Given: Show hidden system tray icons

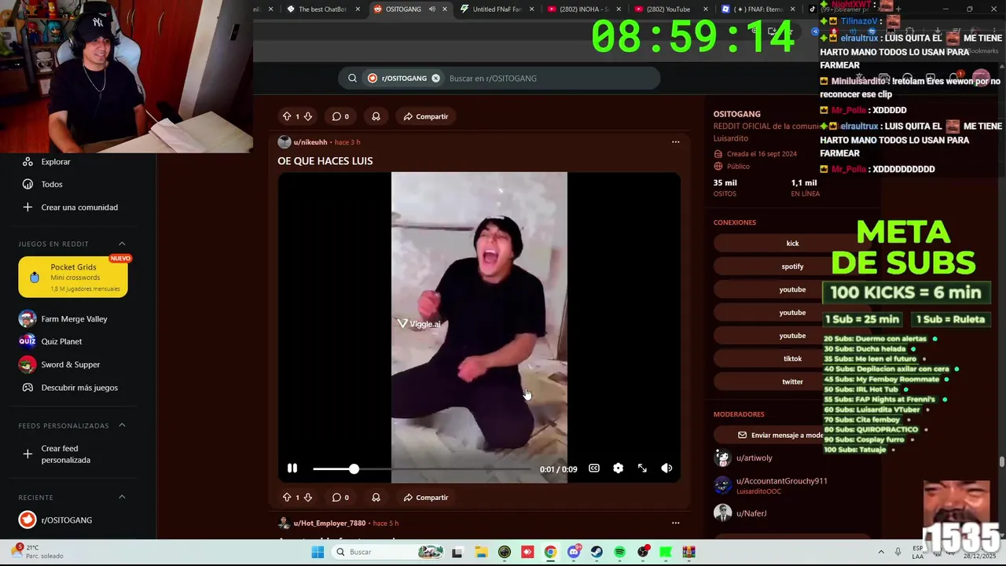Looking at the screenshot, I should point(880,552).
